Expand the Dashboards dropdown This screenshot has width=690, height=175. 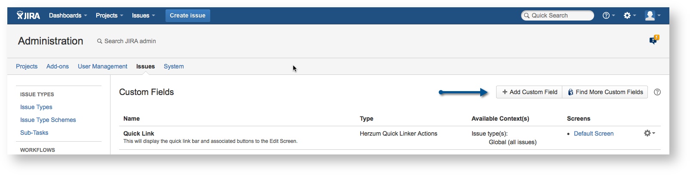tap(68, 15)
